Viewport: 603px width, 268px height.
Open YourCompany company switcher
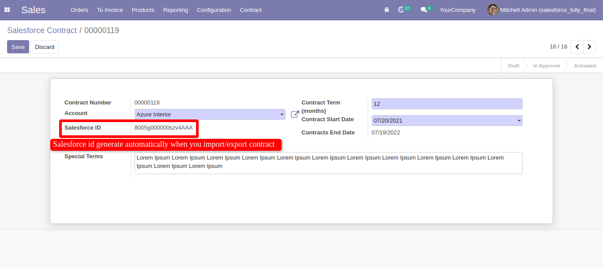point(457,10)
